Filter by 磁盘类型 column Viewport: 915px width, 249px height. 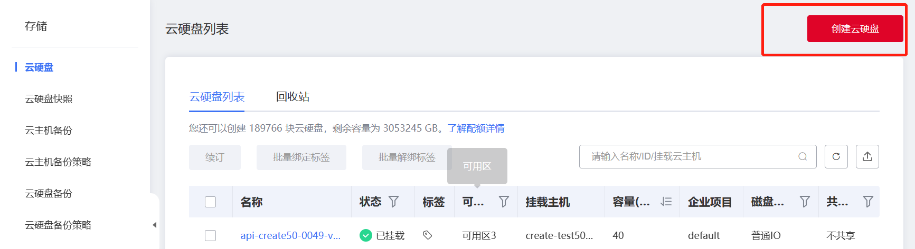pyautogui.click(x=805, y=202)
